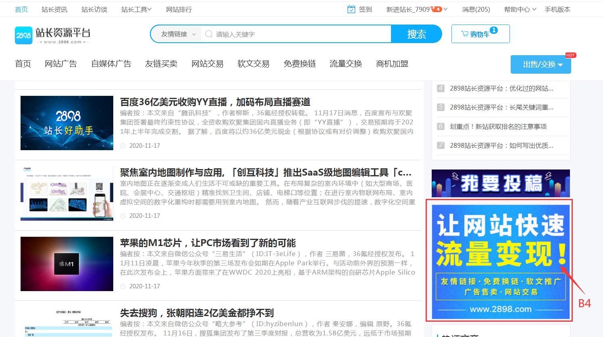
Task: Open 站长资讯 in the top bar
Action: coord(54,9)
